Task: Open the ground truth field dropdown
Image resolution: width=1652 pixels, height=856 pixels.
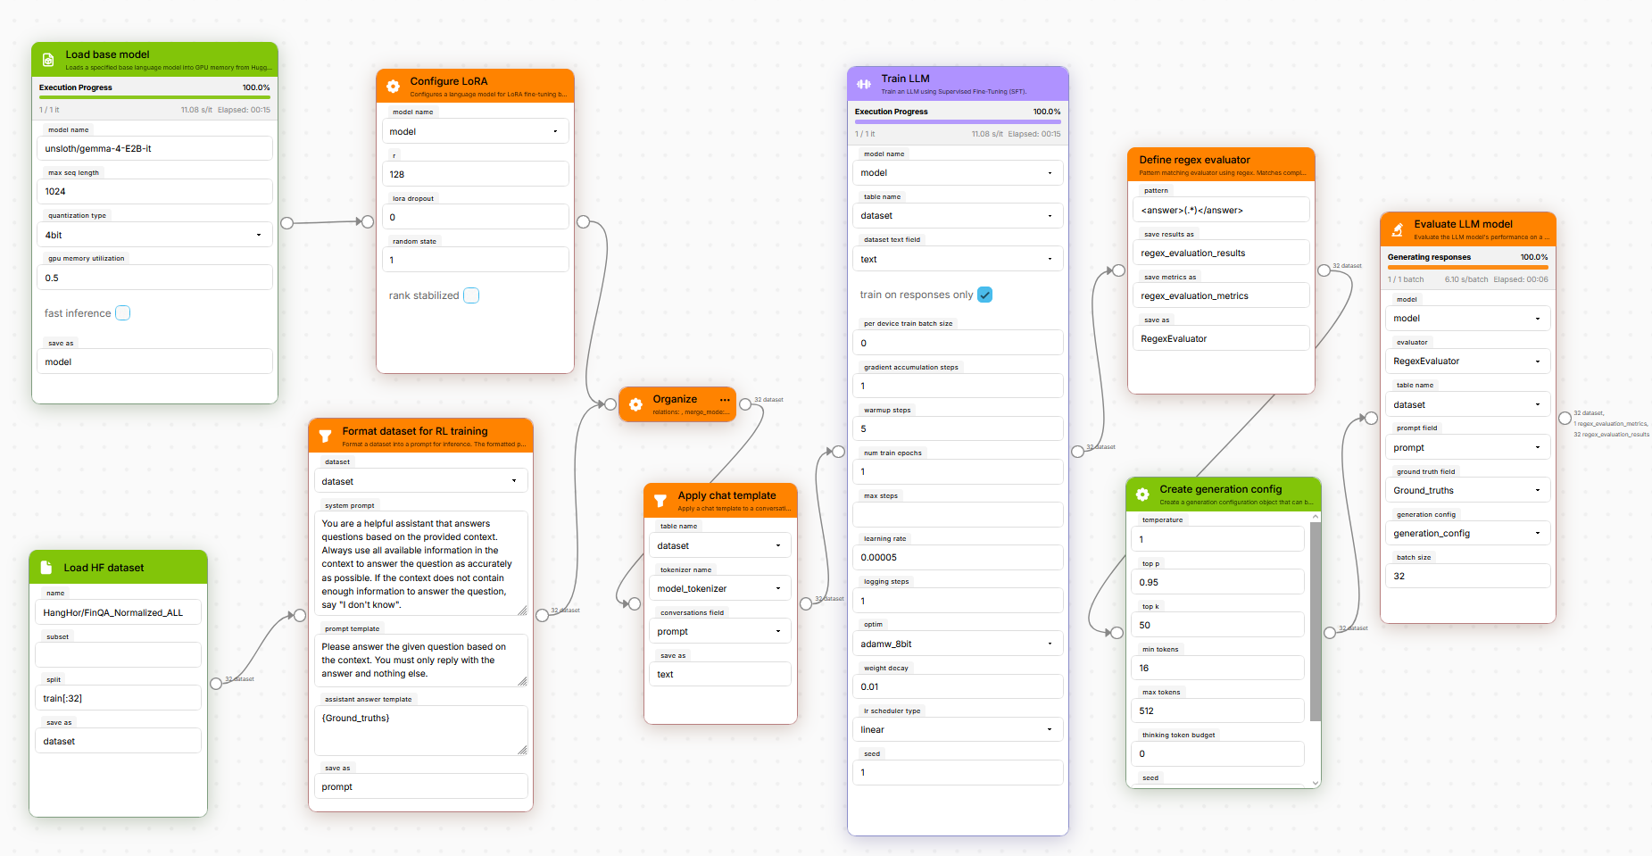Action: point(1468,490)
